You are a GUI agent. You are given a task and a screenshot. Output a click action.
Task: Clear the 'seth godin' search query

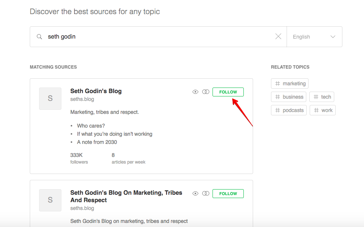point(278,36)
